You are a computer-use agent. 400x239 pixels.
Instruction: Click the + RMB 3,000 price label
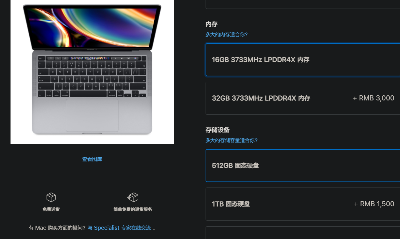[x=374, y=98]
